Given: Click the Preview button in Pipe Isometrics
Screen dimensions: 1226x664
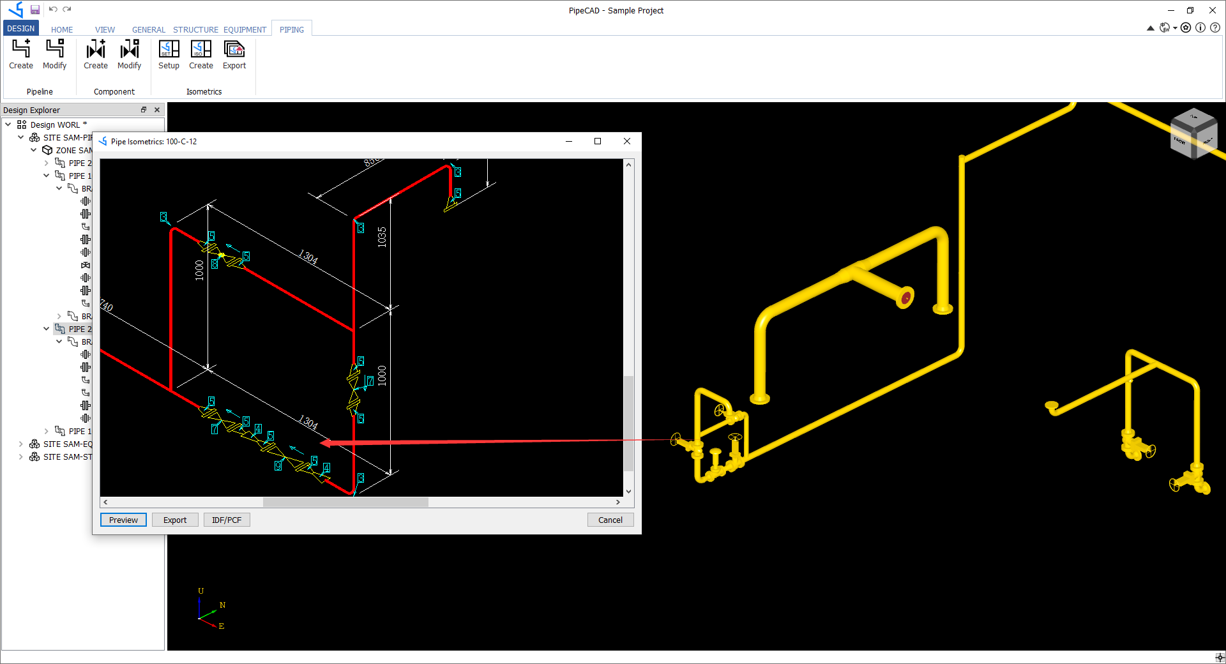Looking at the screenshot, I should coord(123,520).
